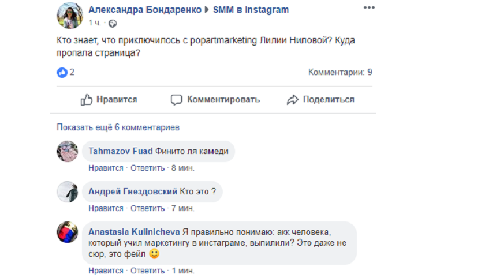
Task: Click the public globe privacy icon
Action: [113, 24]
